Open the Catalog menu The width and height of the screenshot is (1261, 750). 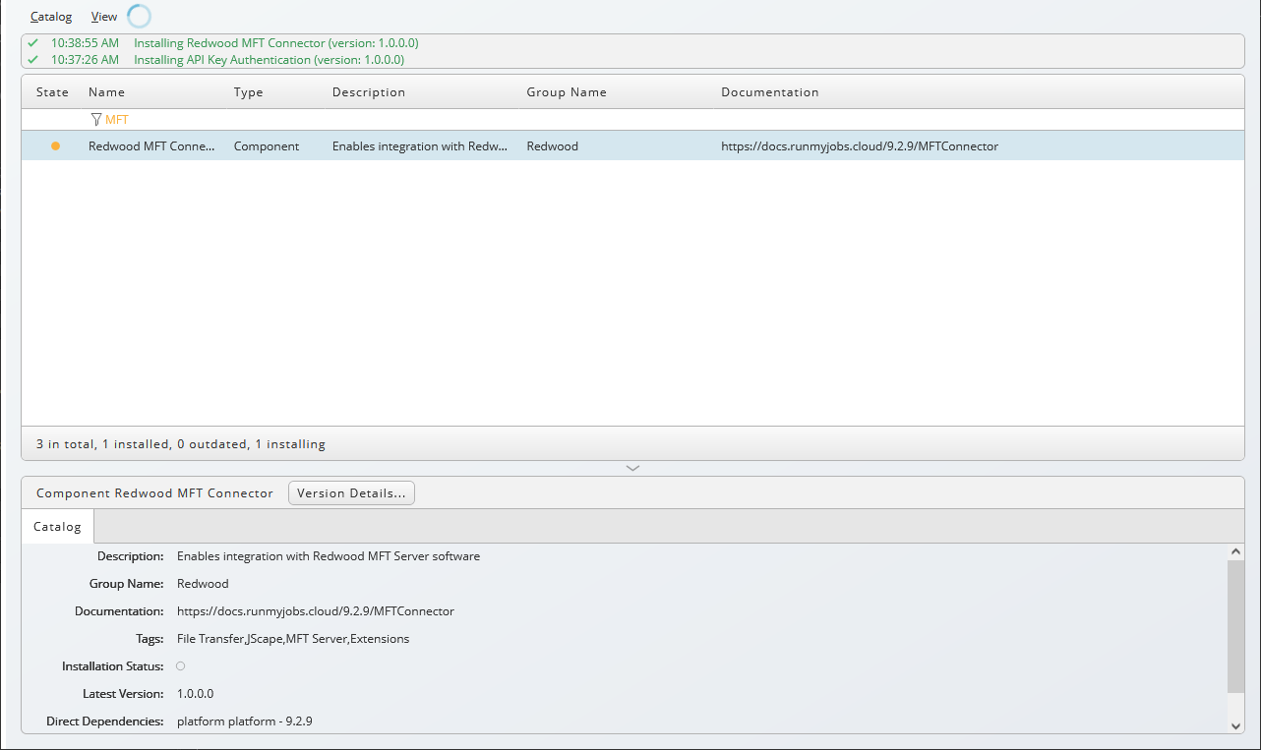[x=51, y=17]
